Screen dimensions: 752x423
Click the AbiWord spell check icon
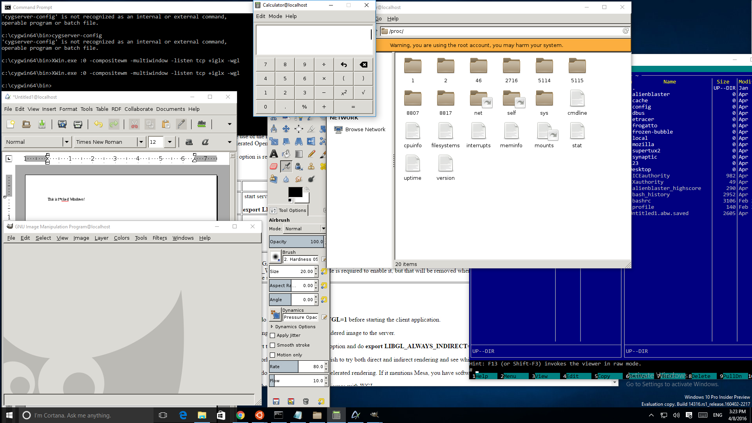202,124
